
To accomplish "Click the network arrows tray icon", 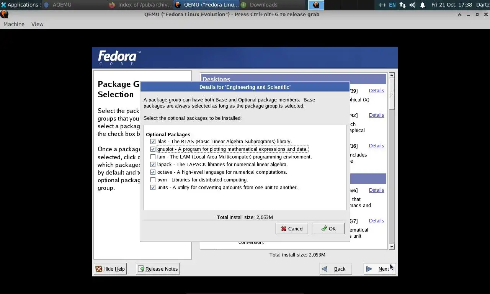I will click(402, 5).
